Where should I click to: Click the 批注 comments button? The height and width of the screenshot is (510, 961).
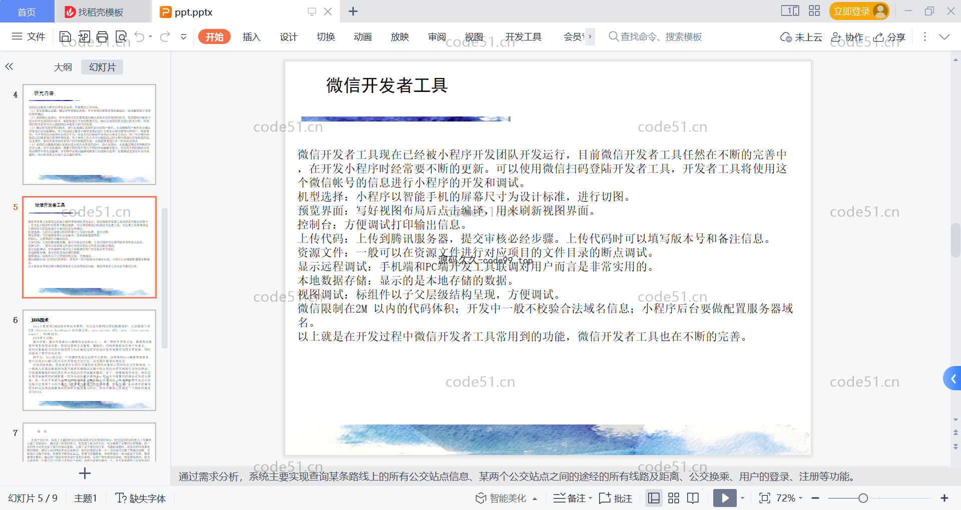click(616, 498)
